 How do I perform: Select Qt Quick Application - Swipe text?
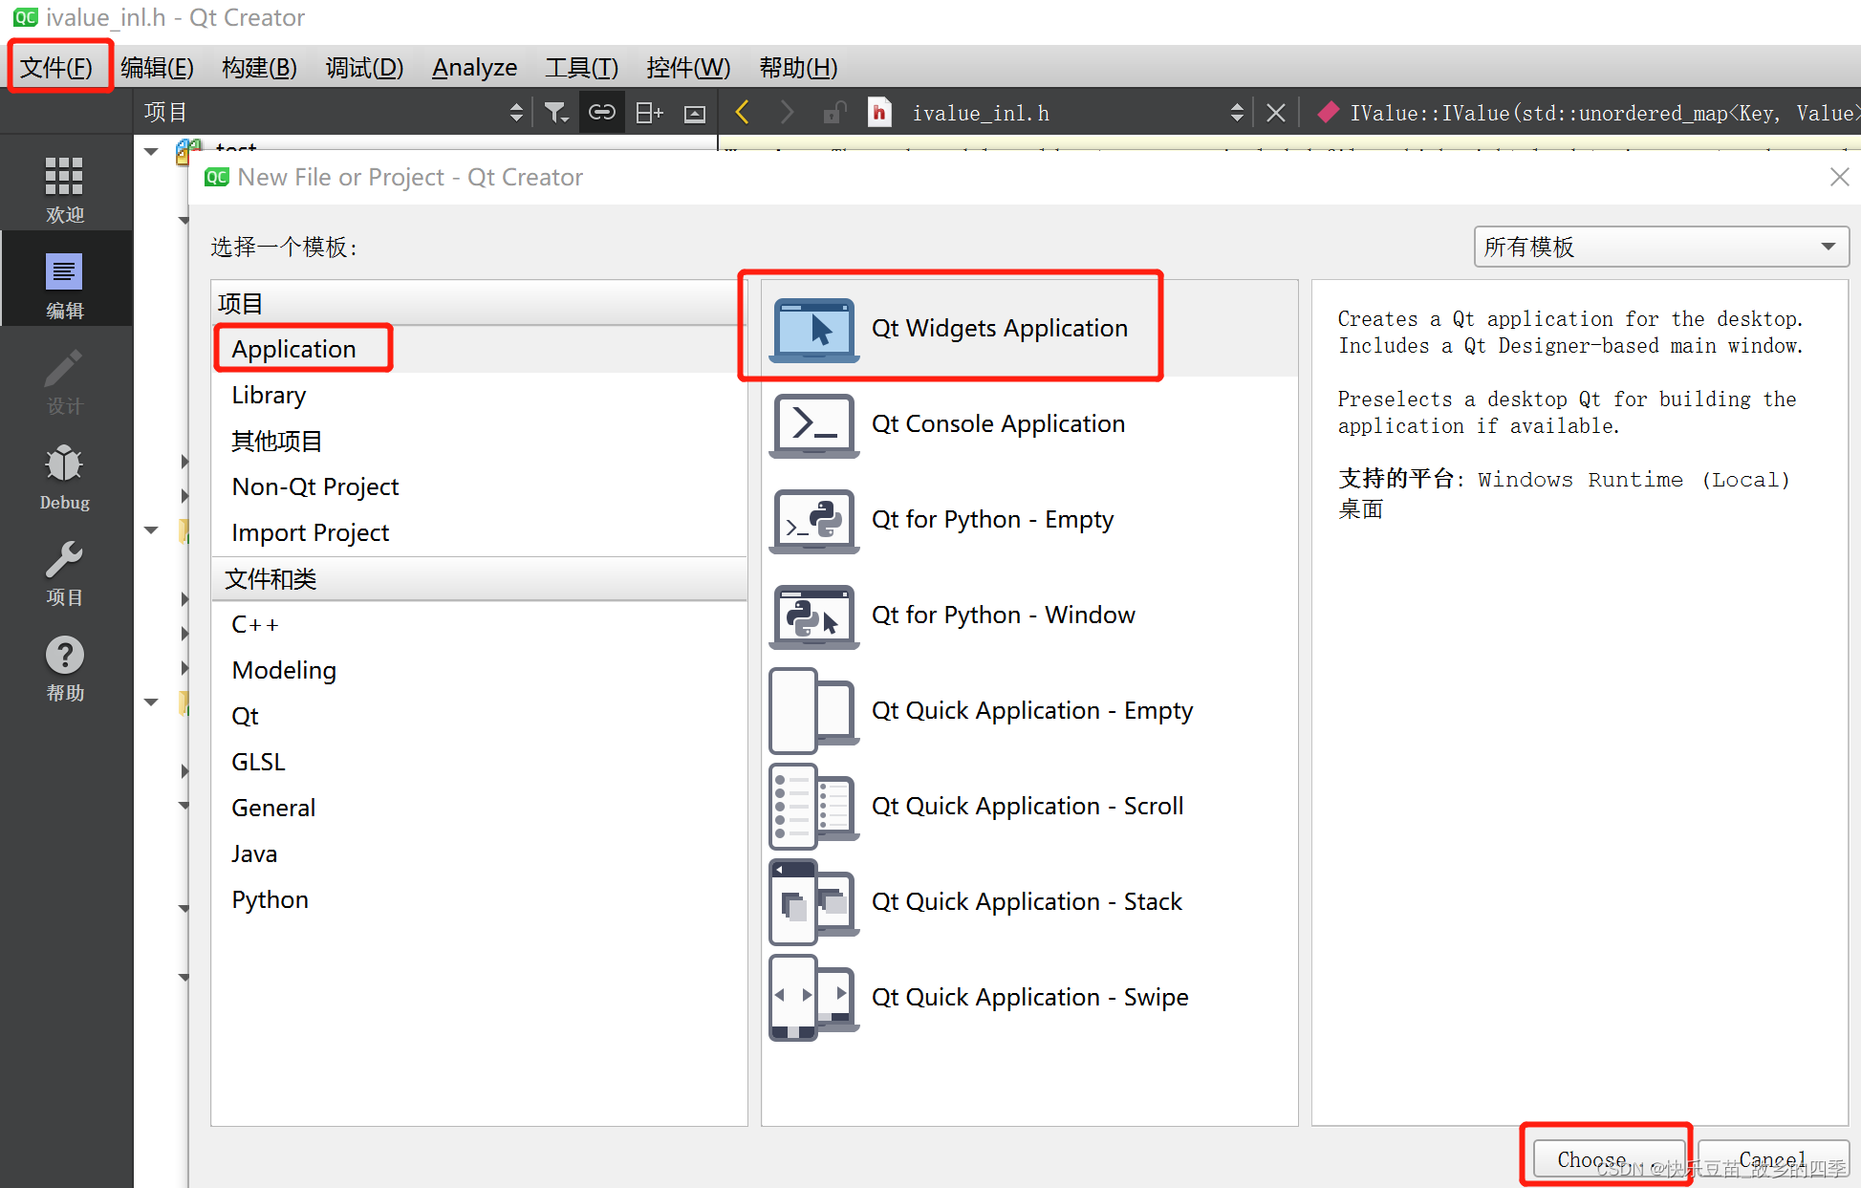coord(1030,997)
